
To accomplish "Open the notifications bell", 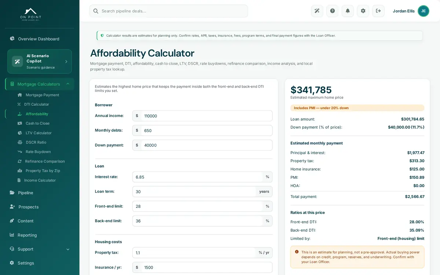I will pos(348,11).
